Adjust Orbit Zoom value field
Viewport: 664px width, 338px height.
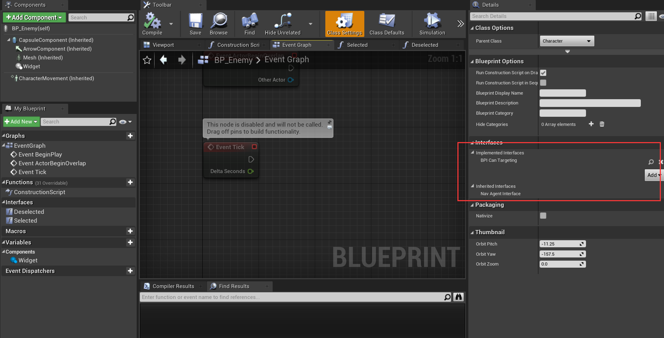click(x=562, y=264)
